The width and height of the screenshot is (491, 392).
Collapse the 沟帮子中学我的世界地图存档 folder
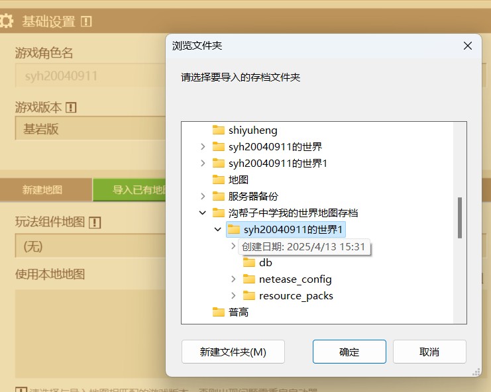coord(203,213)
